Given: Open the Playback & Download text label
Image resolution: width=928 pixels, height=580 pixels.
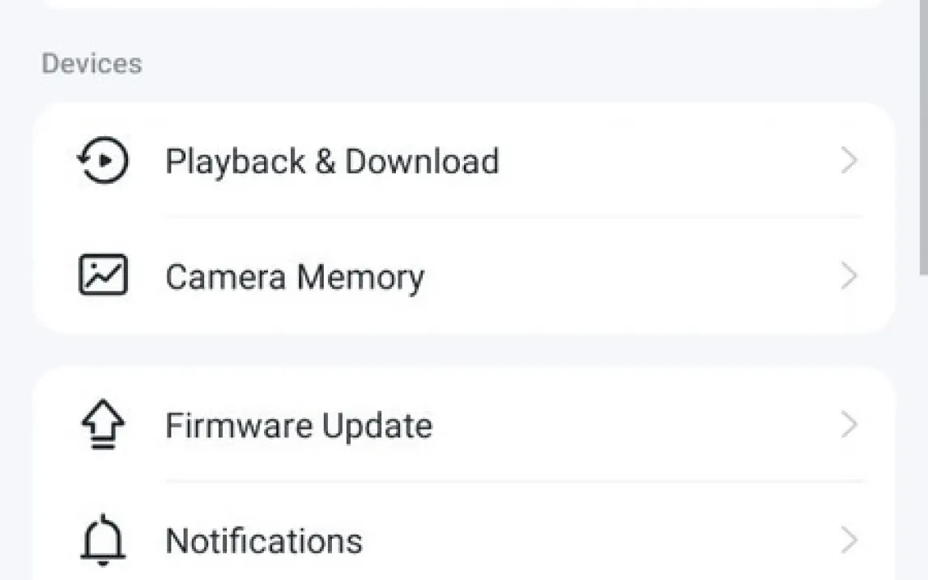Looking at the screenshot, I should click(x=332, y=161).
